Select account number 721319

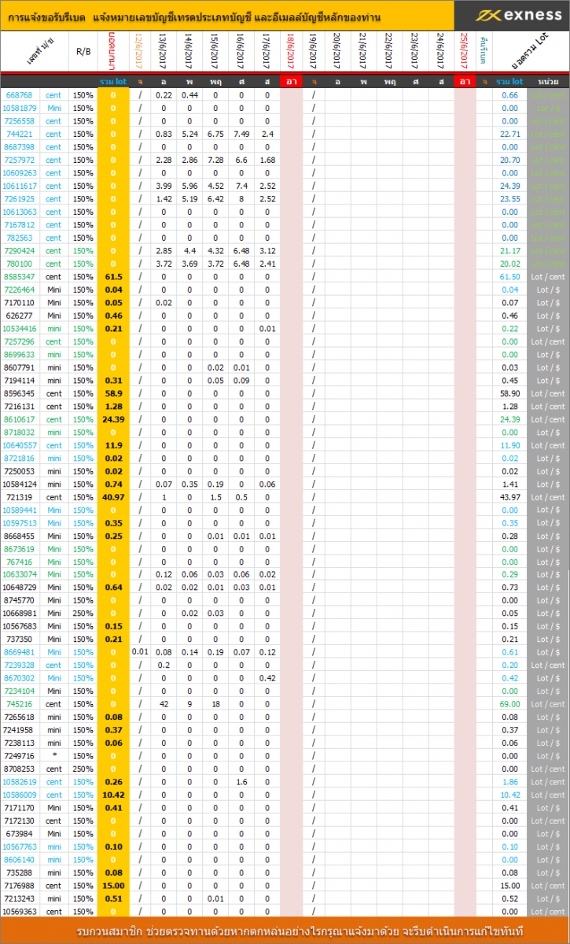tap(19, 497)
